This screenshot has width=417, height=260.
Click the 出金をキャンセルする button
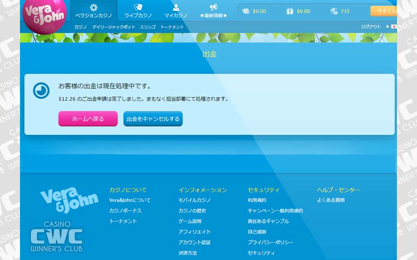153,119
